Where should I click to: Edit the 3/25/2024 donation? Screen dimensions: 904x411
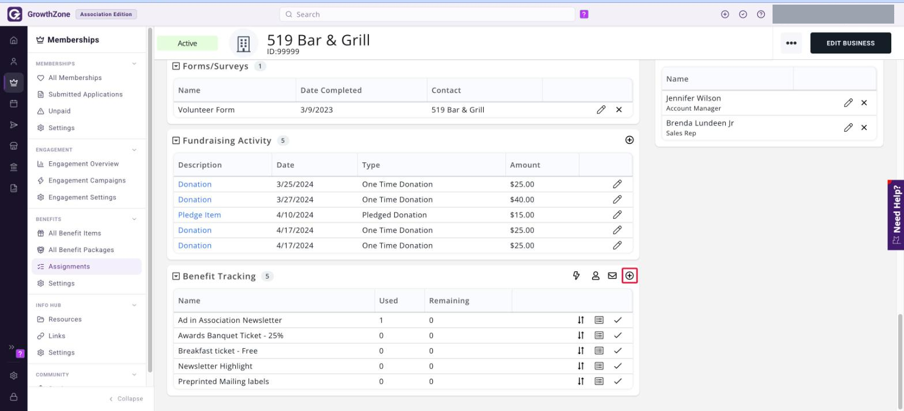tap(617, 184)
